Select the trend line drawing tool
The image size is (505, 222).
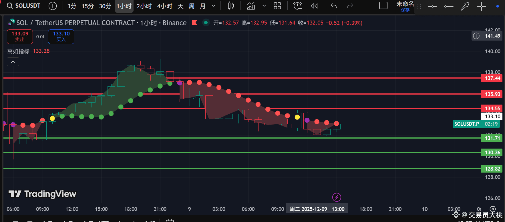432,6
